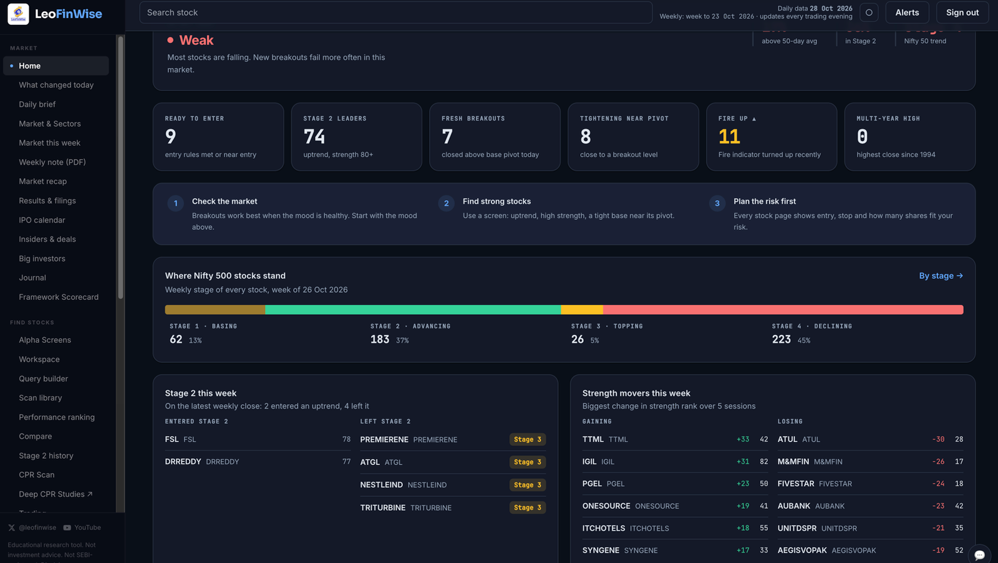Toggle the circular theme button near Alerts
Screen dimensions: 998x563
click(x=869, y=12)
